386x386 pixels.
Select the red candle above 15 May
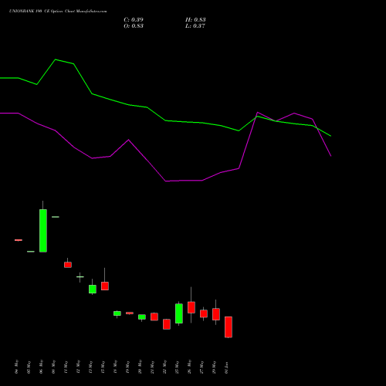click(105, 286)
